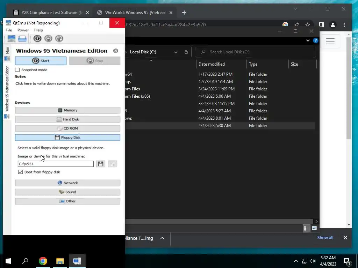Open Chrome three-dot menu

[344, 25]
